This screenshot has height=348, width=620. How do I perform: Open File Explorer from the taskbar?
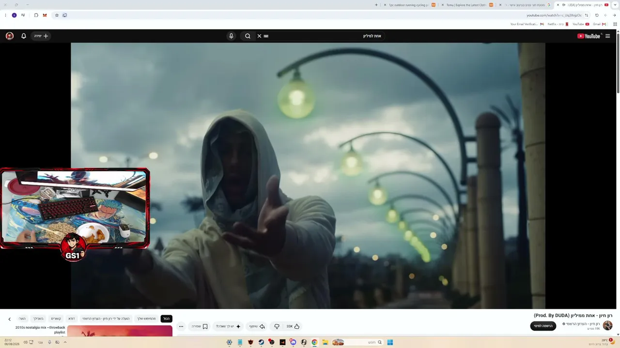(325, 342)
